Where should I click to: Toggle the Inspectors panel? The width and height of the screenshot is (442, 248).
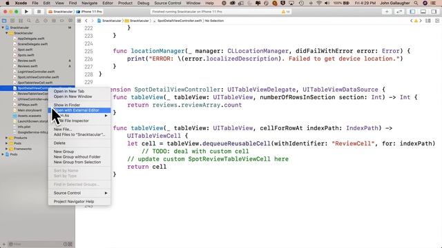click(x=434, y=12)
